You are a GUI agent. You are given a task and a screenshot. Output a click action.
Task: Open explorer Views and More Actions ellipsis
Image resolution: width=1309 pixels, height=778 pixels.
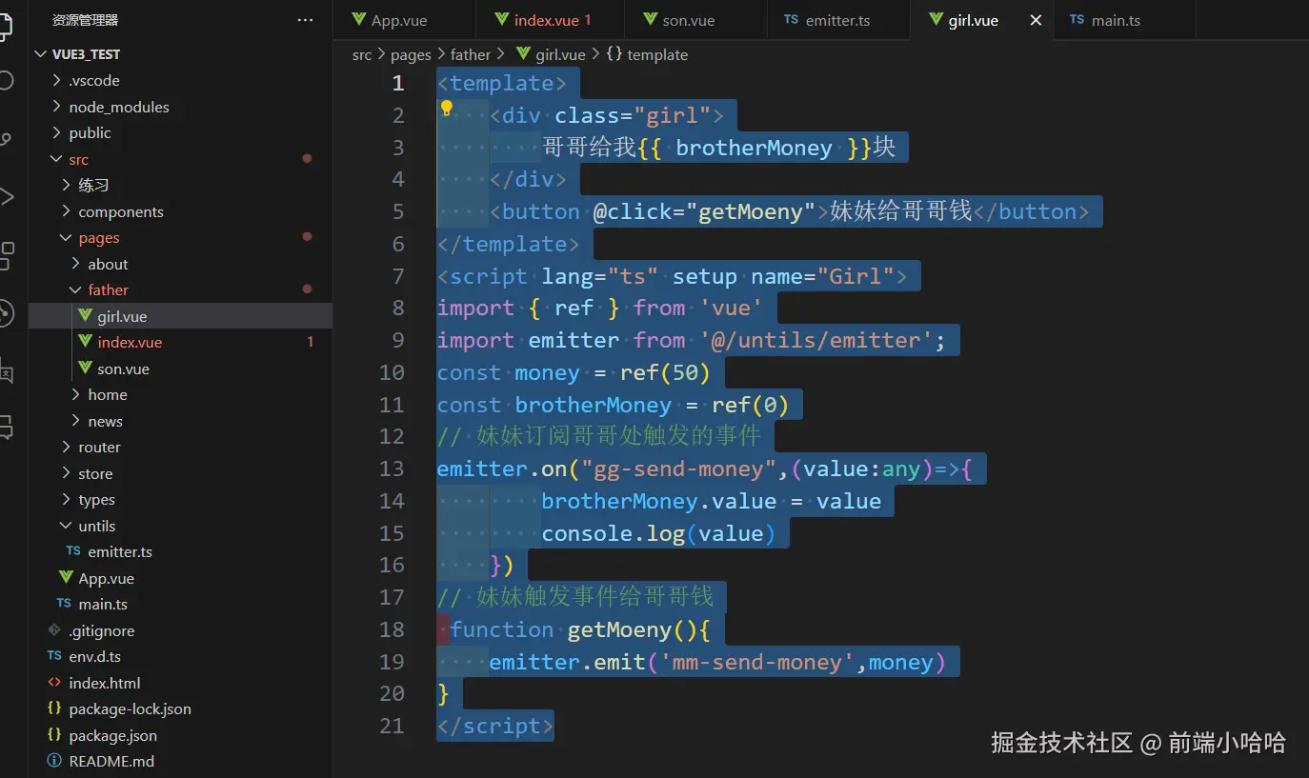pos(305,20)
